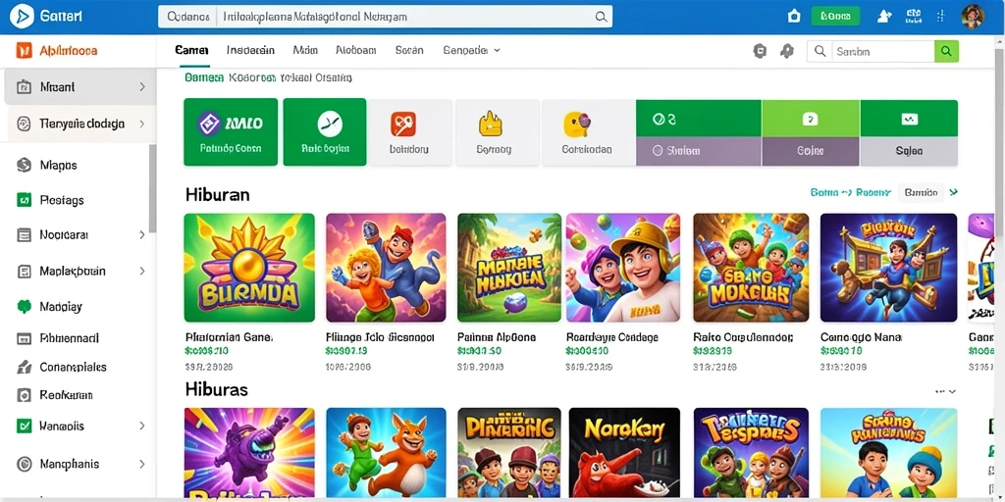Click the Bamdon button in Hiburan header
This screenshot has width=1005, height=502.
(921, 192)
